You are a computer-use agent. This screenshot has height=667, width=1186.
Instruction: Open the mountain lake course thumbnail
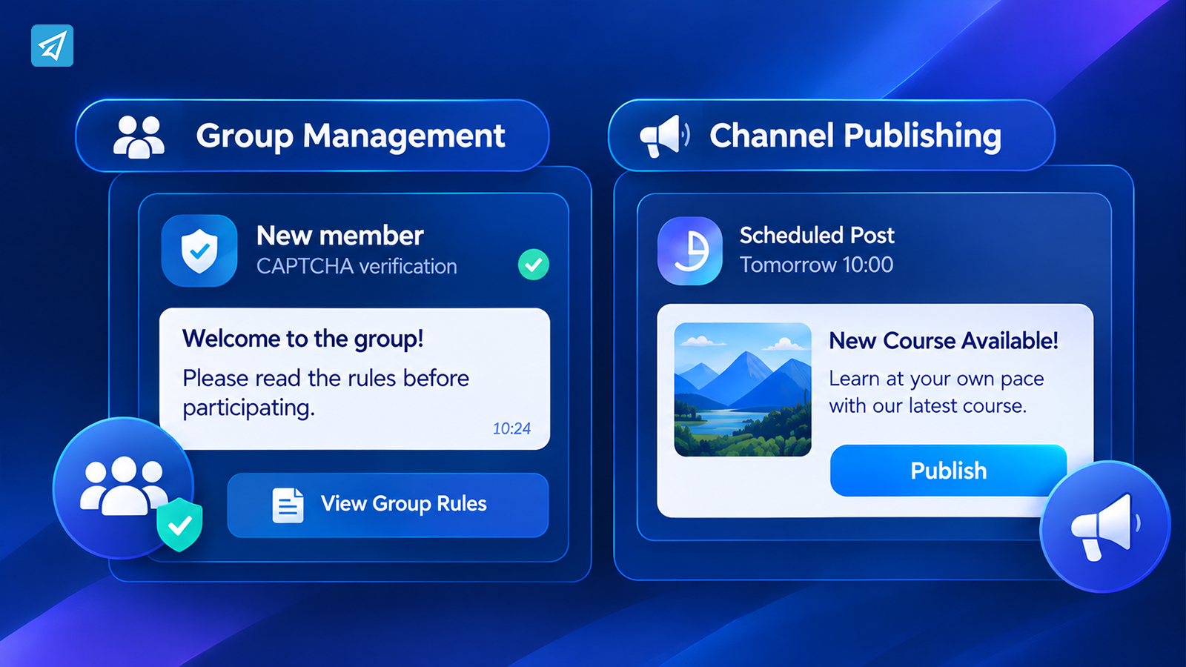[743, 389]
